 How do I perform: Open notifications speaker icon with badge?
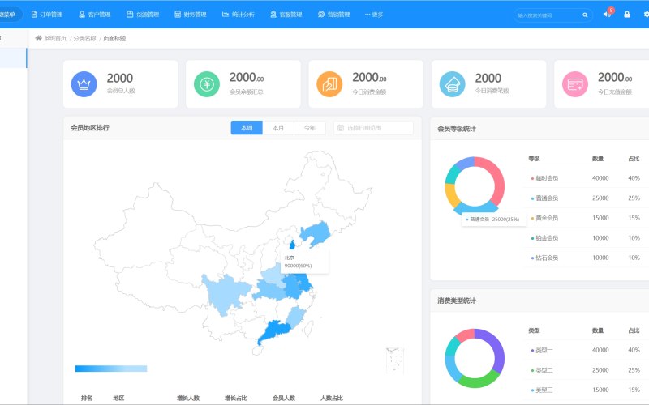[x=608, y=14]
